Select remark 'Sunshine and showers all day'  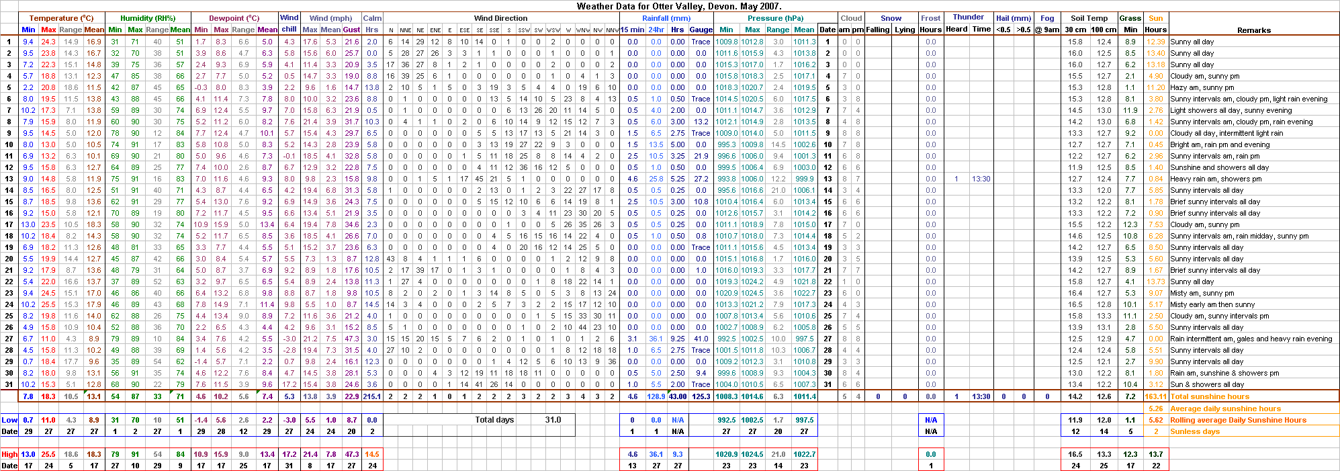pos(1219,167)
